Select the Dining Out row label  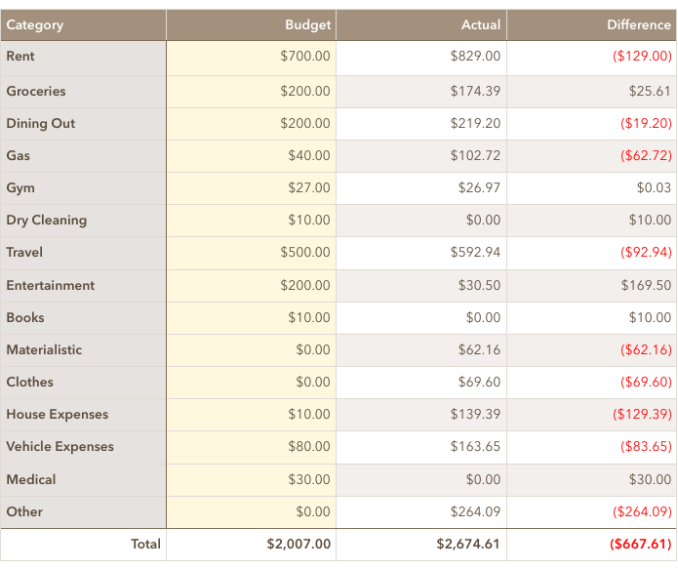pyautogui.click(x=83, y=124)
